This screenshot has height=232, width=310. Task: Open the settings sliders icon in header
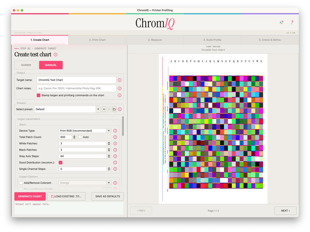(282, 23)
